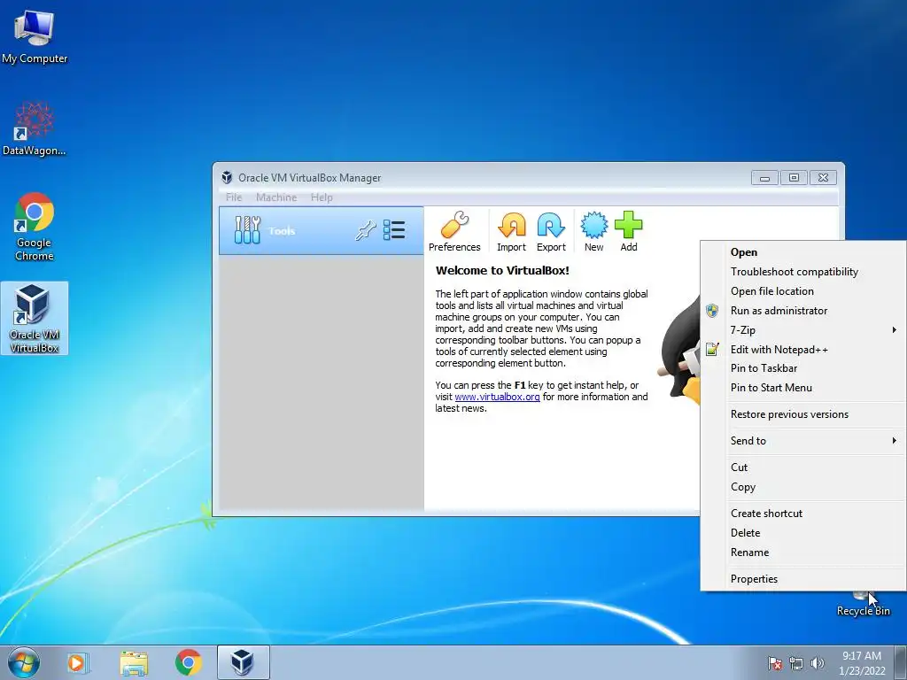Click the Import appliance icon
Image resolution: width=907 pixels, height=680 pixels.
(511, 231)
